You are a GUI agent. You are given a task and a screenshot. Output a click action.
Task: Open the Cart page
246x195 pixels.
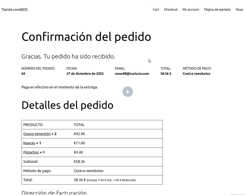pos(156,10)
